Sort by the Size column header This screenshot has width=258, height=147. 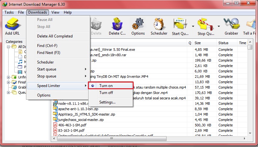point(205,43)
